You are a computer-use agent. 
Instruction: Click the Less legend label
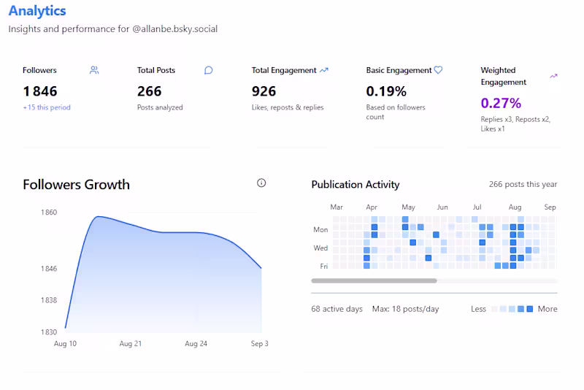[478, 309]
